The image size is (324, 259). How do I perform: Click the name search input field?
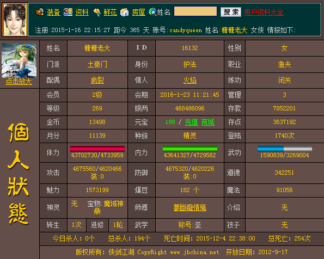point(195,11)
